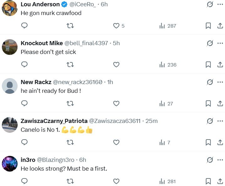Share the New Rackz tweet

pos(220,104)
